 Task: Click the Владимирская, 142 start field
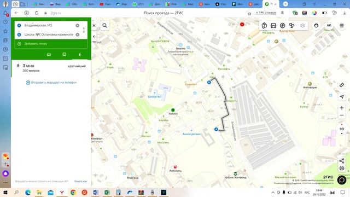coord(48,26)
